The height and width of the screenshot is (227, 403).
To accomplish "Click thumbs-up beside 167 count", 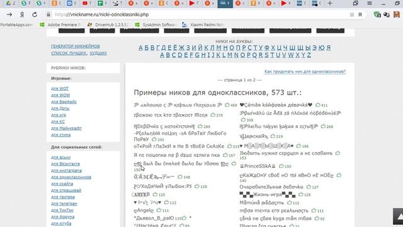I will coord(225,155).
